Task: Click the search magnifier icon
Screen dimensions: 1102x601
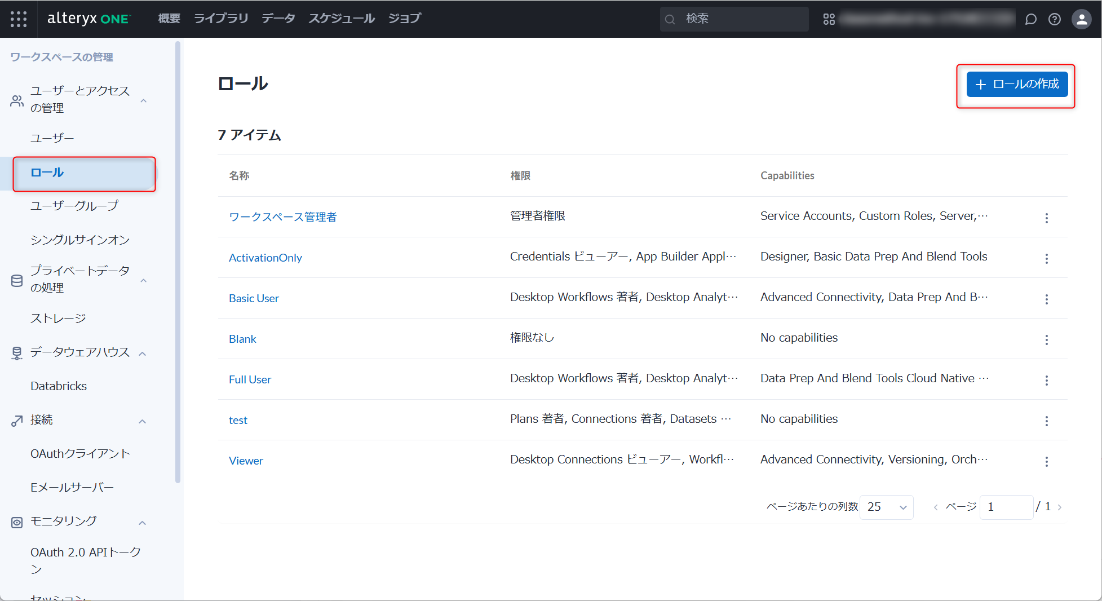Action: [x=670, y=19]
